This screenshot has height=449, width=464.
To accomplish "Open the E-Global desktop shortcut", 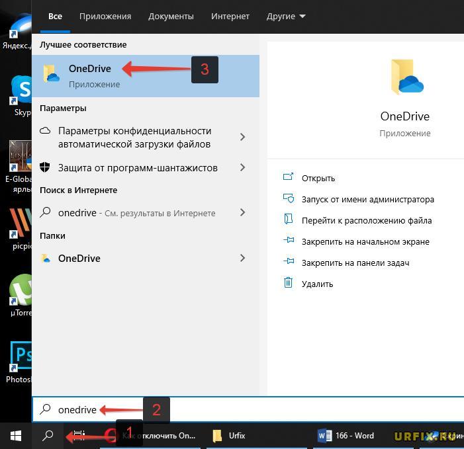I will coord(19,167).
